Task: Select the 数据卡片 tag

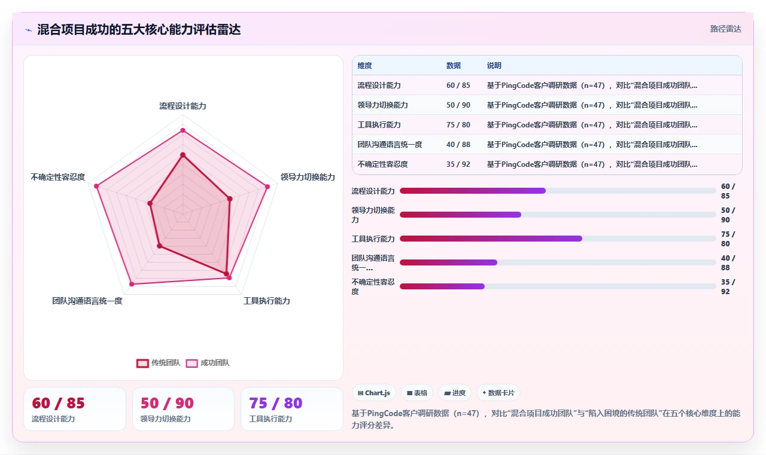Action: 498,393
